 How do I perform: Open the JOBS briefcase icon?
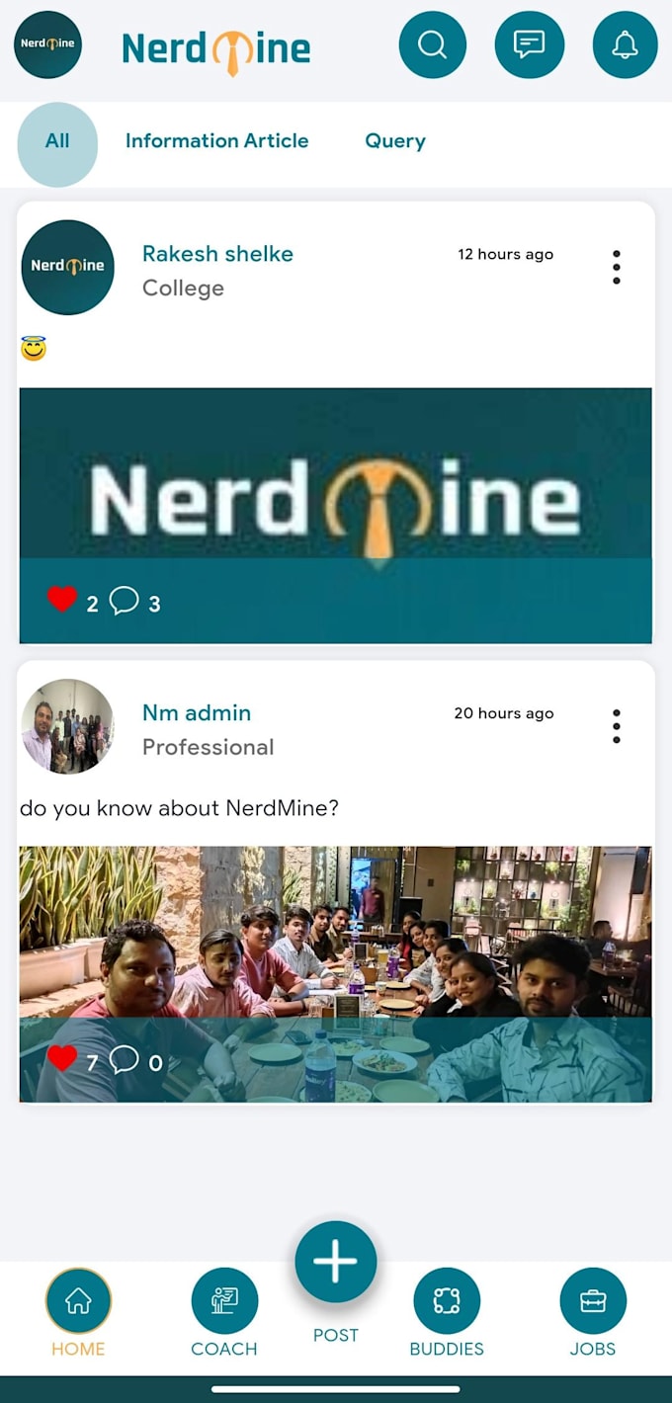click(x=593, y=1301)
